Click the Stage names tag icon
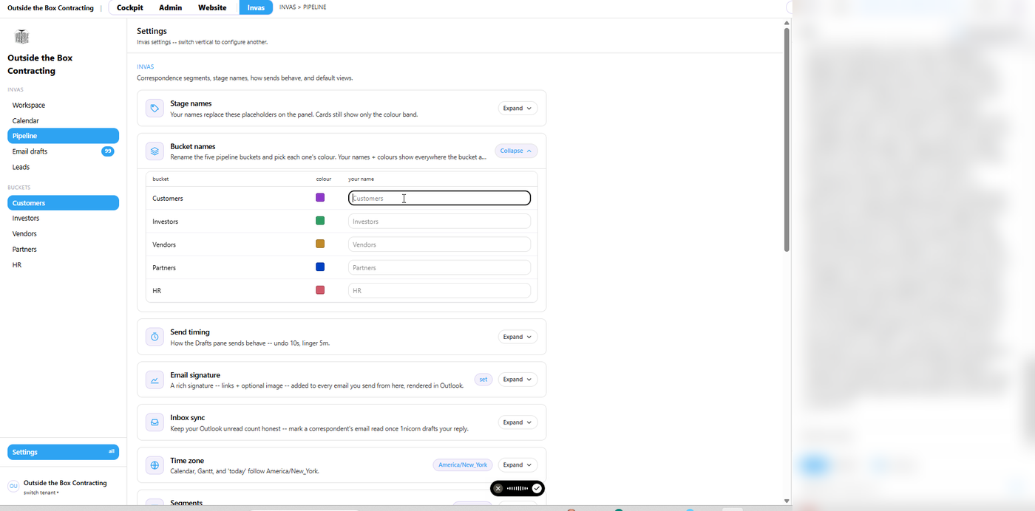Screen dimensions: 1035x511 click(155, 109)
